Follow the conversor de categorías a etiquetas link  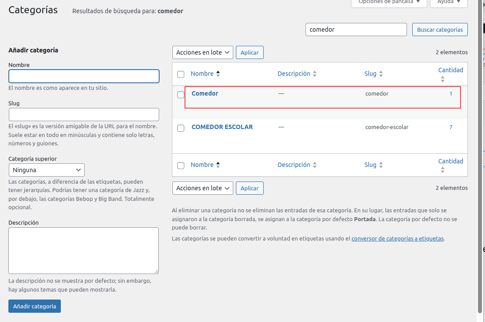(397, 239)
